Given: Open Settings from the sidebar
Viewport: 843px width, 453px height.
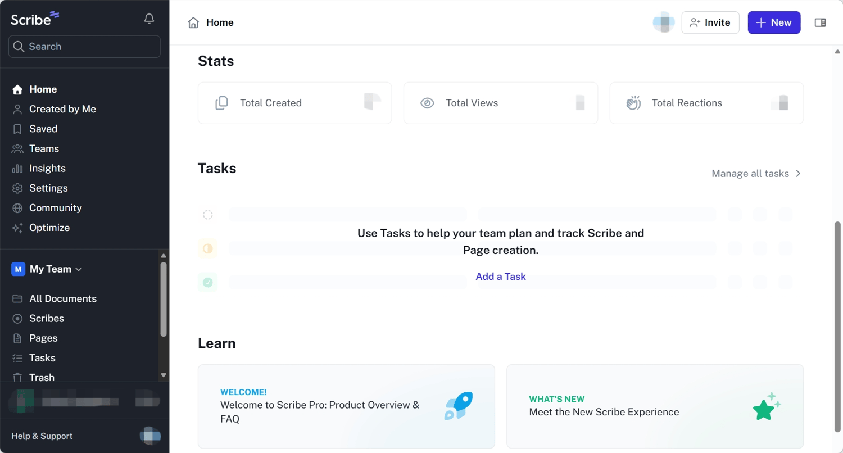Looking at the screenshot, I should [48, 188].
